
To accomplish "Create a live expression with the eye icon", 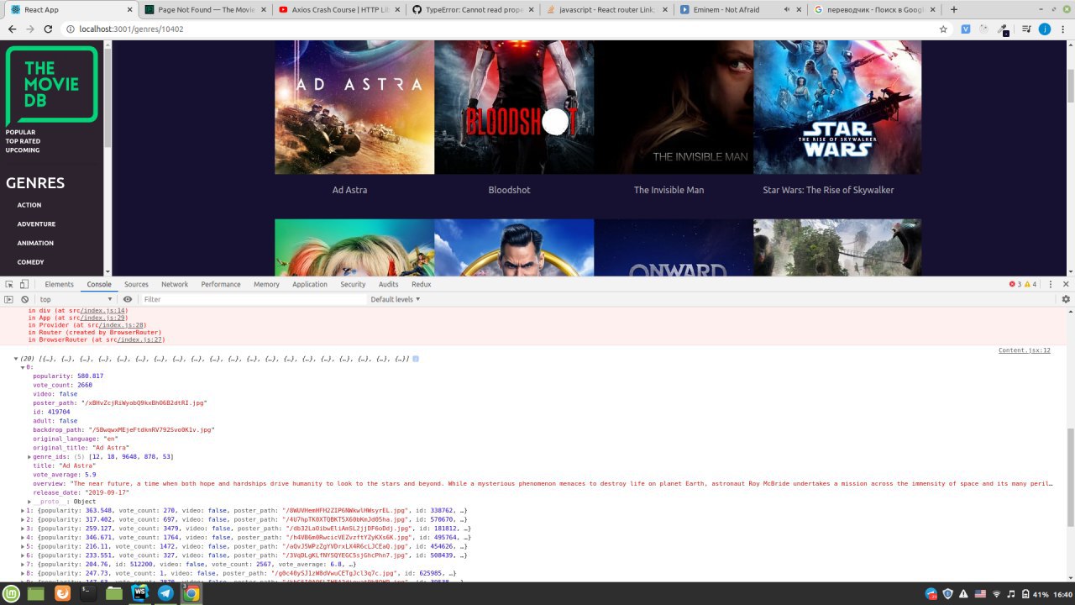I will point(128,299).
